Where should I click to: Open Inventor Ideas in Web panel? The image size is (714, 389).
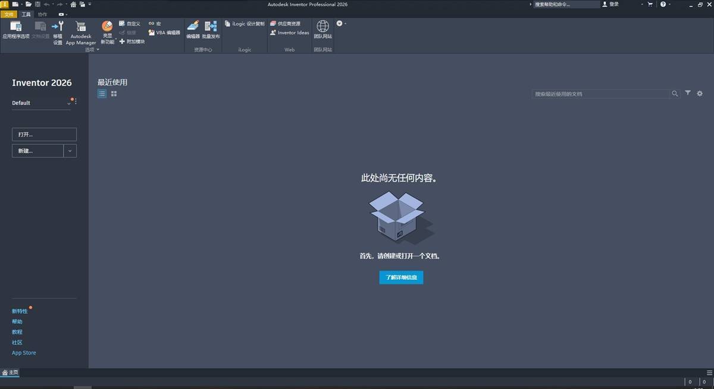pos(290,33)
